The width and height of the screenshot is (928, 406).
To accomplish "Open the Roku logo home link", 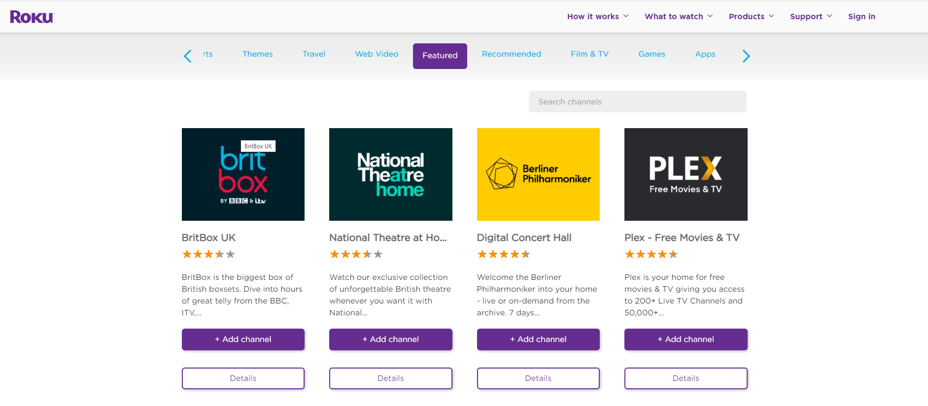I will [32, 17].
